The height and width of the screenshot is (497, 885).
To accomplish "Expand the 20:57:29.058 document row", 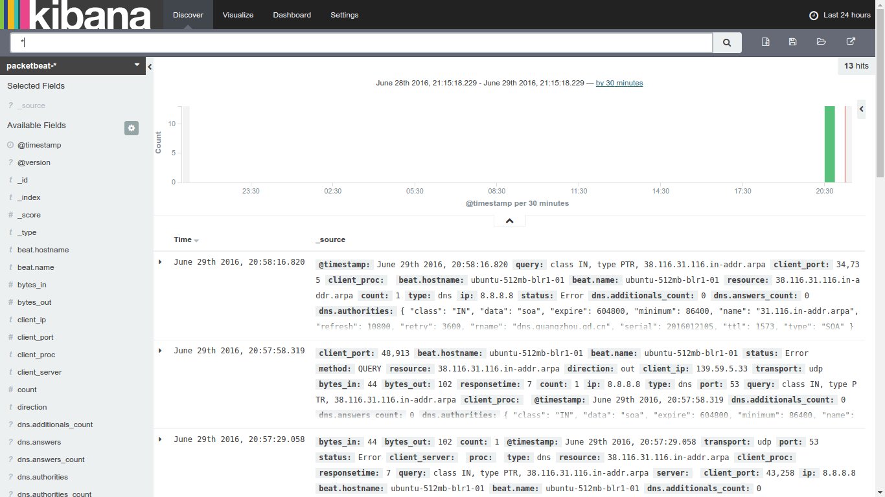I will (161, 439).
